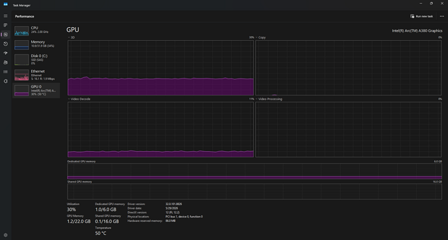Click the GPU 0 purple mini graph thumbnail
The image size is (448, 240).
[x=21, y=90]
